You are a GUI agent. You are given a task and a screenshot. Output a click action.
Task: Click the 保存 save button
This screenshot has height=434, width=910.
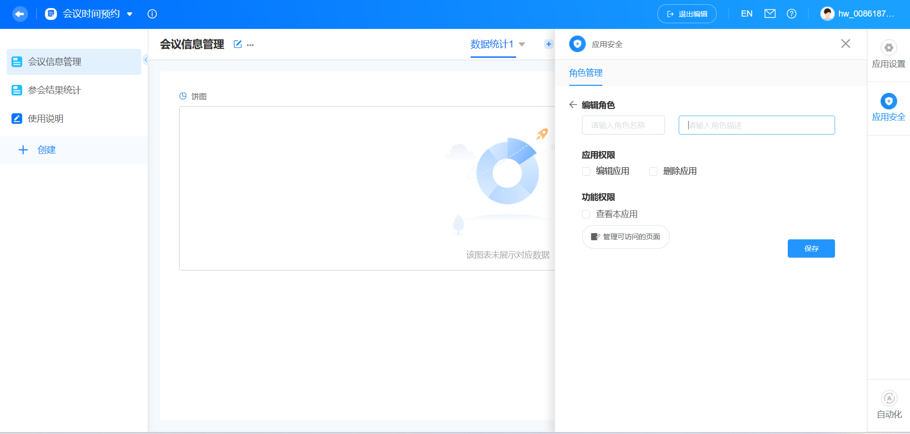811,248
